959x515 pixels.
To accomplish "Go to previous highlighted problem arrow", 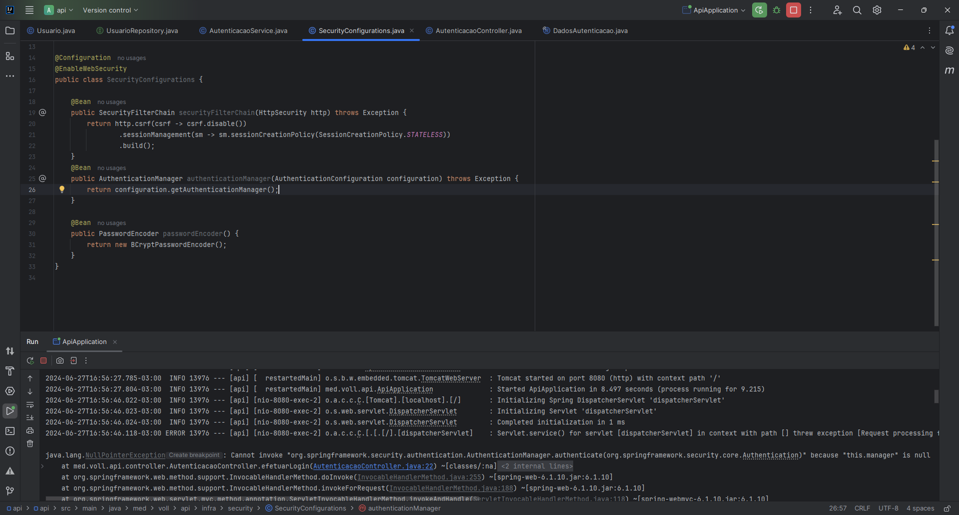I will (x=923, y=47).
